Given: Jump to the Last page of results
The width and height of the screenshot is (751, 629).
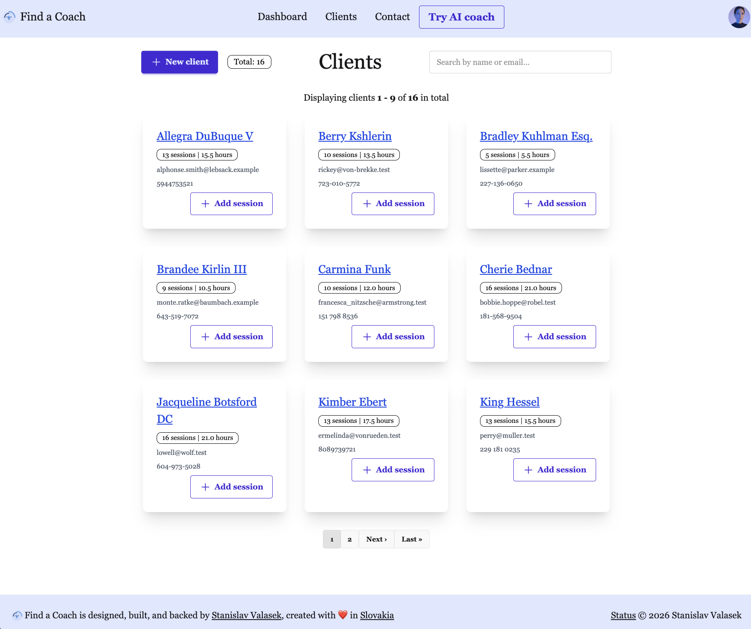Looking at the screenshot, I should [x=411, y=539].
